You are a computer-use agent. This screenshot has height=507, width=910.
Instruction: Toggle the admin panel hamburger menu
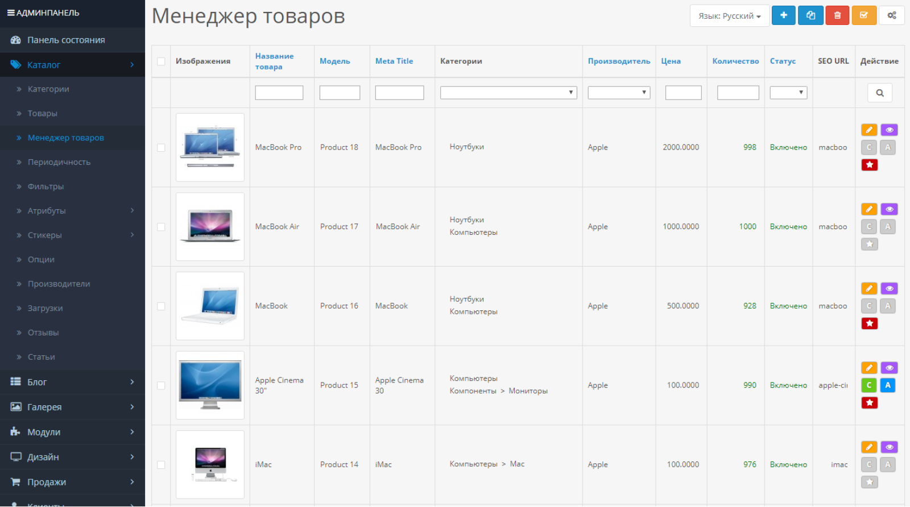(11, 13)
